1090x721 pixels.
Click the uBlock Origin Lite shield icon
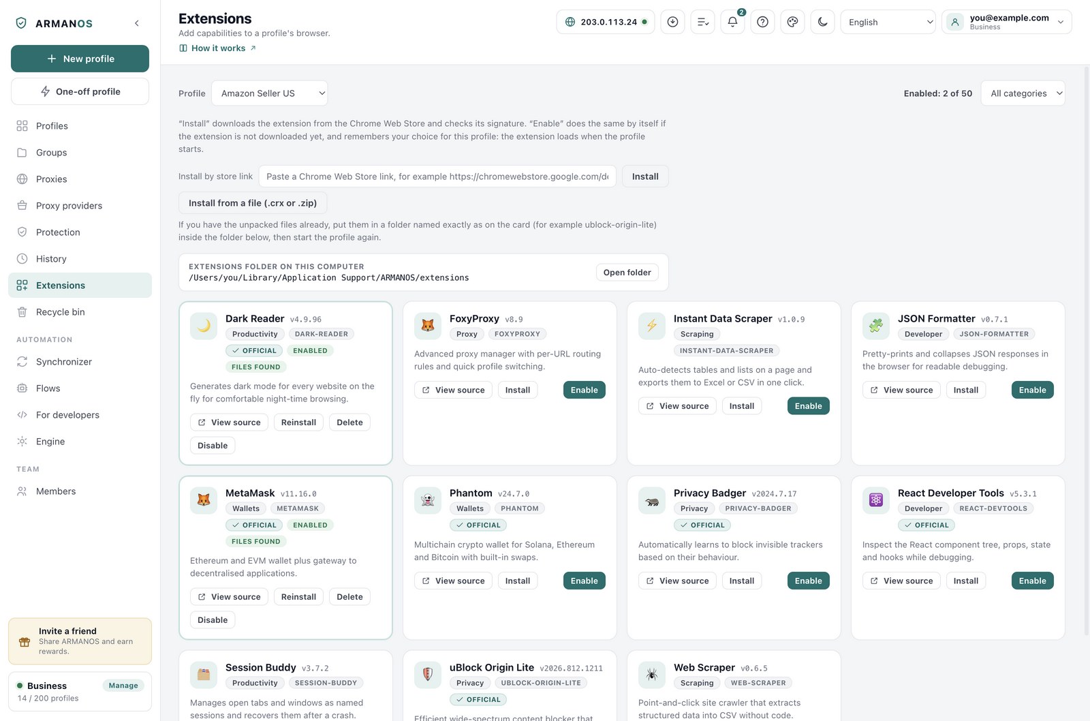[428, 675]
